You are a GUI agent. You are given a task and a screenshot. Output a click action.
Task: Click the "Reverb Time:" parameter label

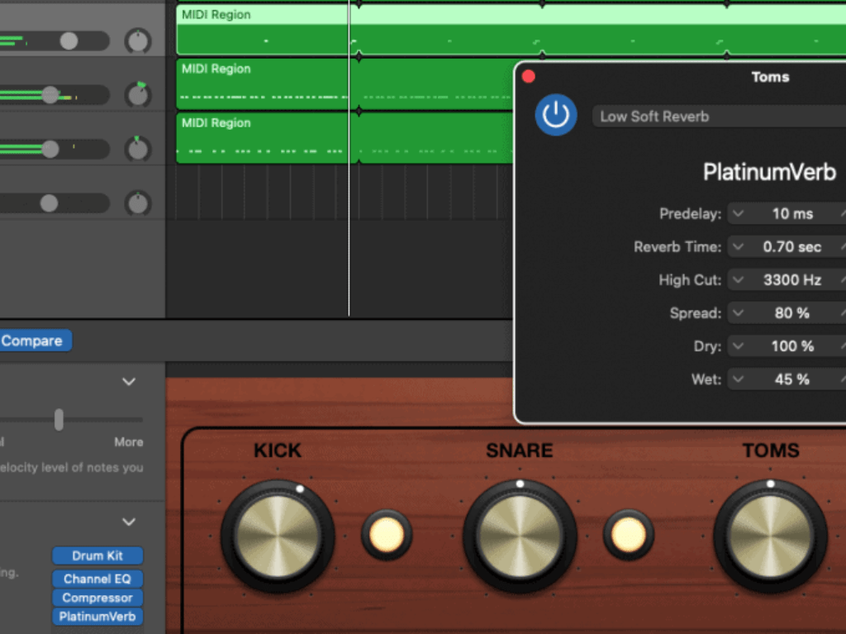677,247
